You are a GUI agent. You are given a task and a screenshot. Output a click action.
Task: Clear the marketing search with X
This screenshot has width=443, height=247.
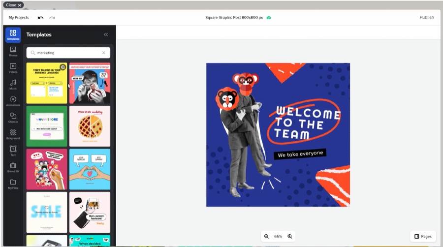104,53
